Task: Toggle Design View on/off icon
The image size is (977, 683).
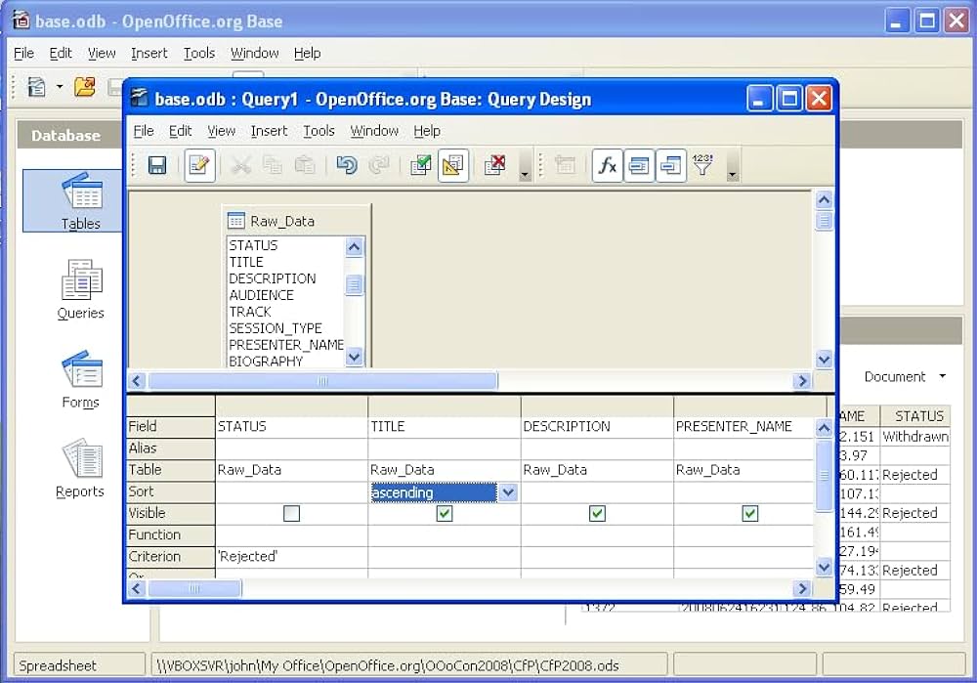Action: [x=452, y=166]
